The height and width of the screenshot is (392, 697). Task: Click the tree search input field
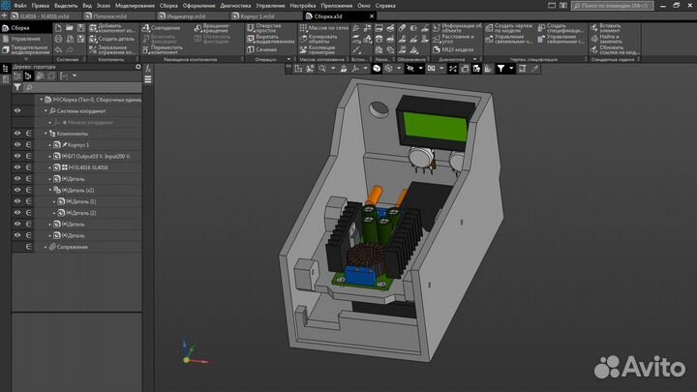82,87
